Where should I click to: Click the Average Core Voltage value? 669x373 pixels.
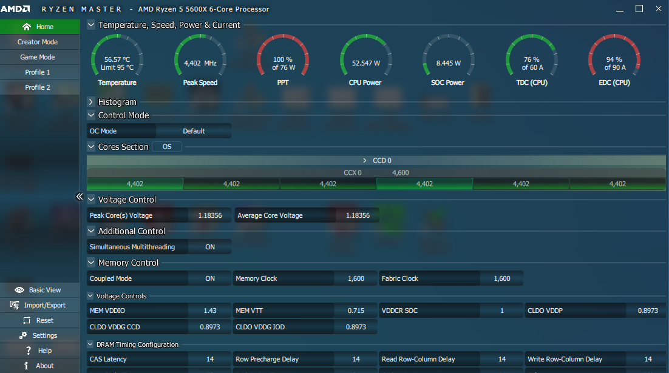click(x=358, y=215)
